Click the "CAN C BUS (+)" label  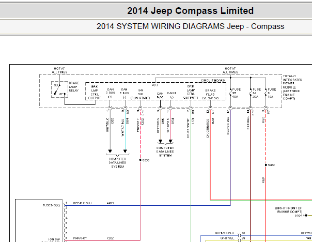[x=110, y=93]
